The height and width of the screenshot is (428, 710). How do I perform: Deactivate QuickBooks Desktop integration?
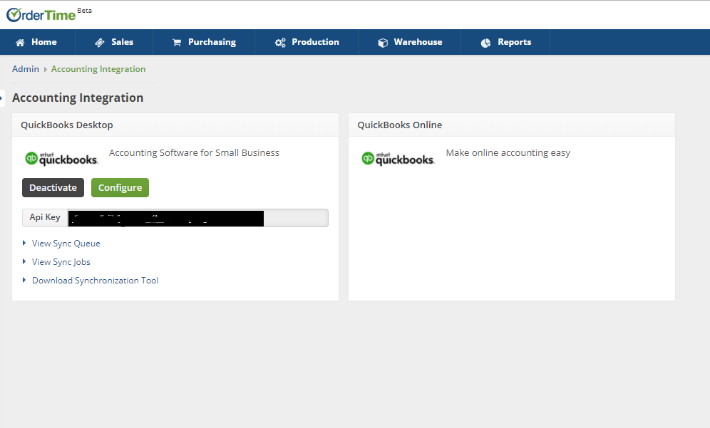(x=53, y=188)
